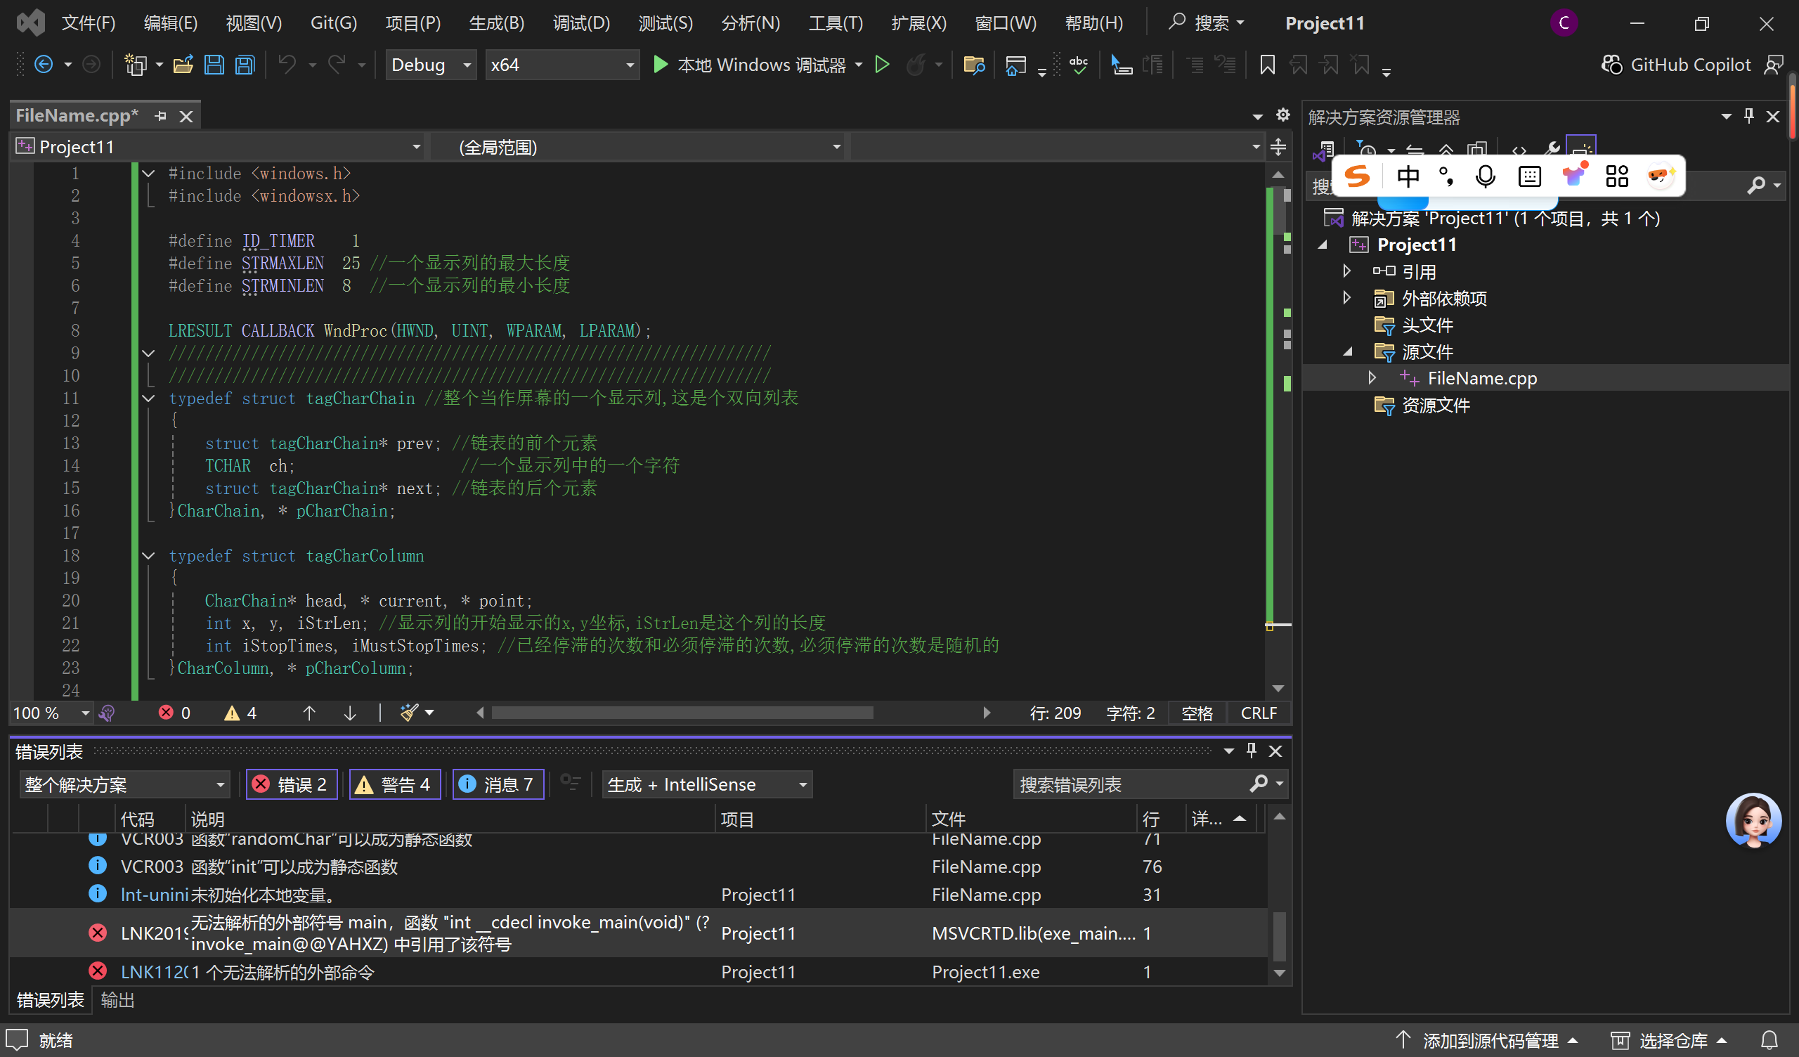Click the GitHub Copilot icon
Screen dimensions: 1799x1057
[1611, 65]
